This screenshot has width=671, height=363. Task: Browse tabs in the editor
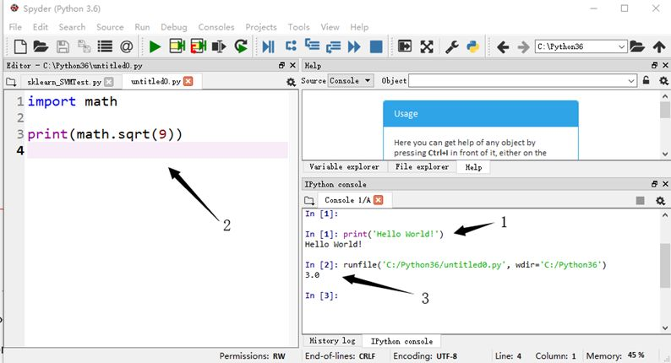coord(11,82)
